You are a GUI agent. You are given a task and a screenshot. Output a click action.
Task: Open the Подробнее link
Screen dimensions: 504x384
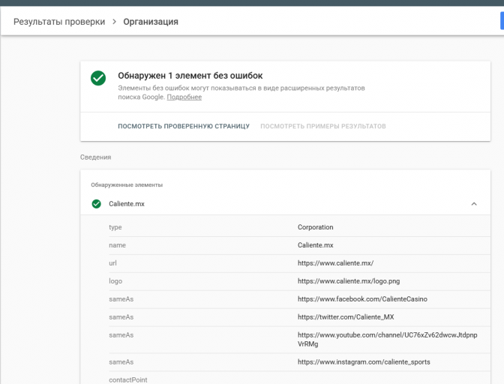coord(184,97)
